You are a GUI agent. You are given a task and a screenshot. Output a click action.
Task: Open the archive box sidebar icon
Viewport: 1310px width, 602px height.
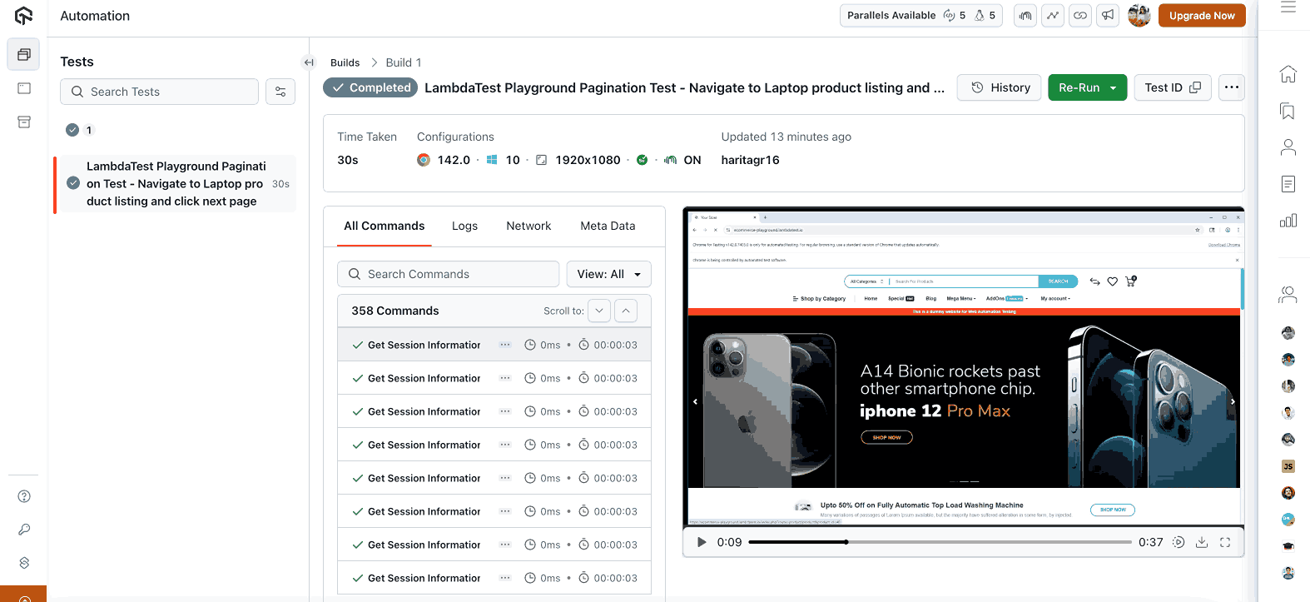coord(24,122)
